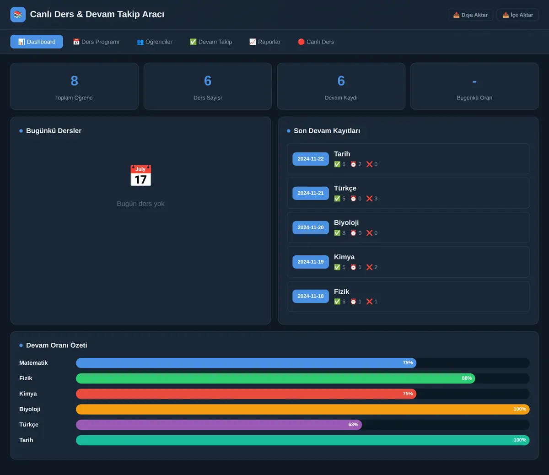
Task: Click the 'Devam Oranı Özeti' heading
Action: click(56, 345)
